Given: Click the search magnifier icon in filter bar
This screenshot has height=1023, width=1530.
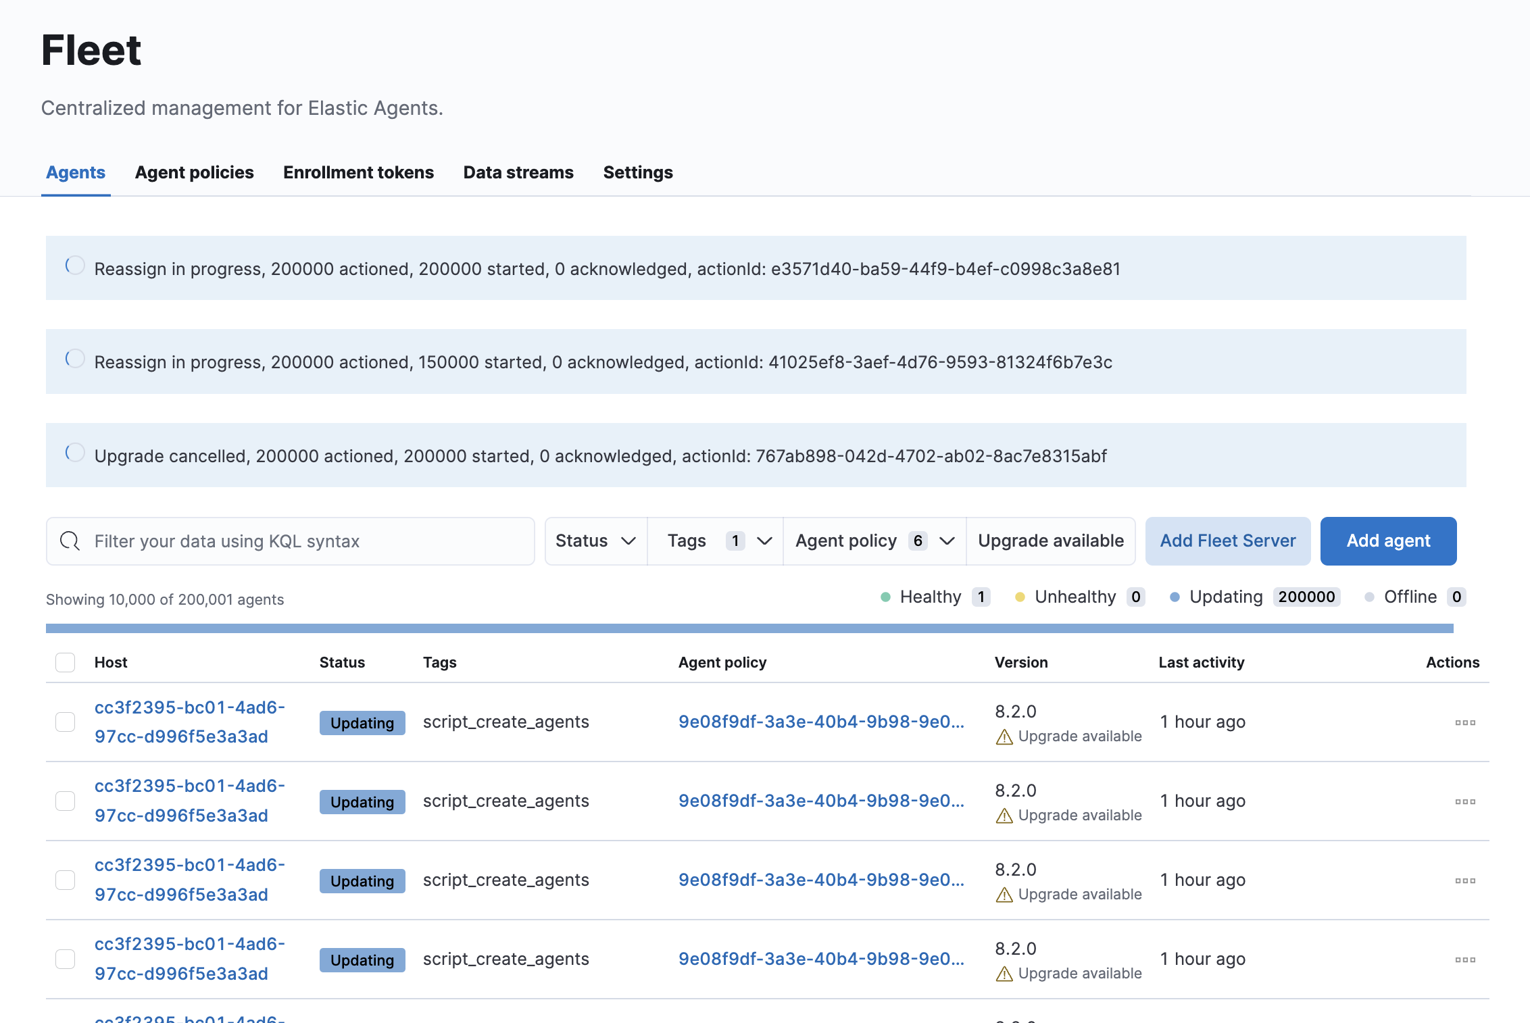Looking at the screenshot, I should [70, 541].
